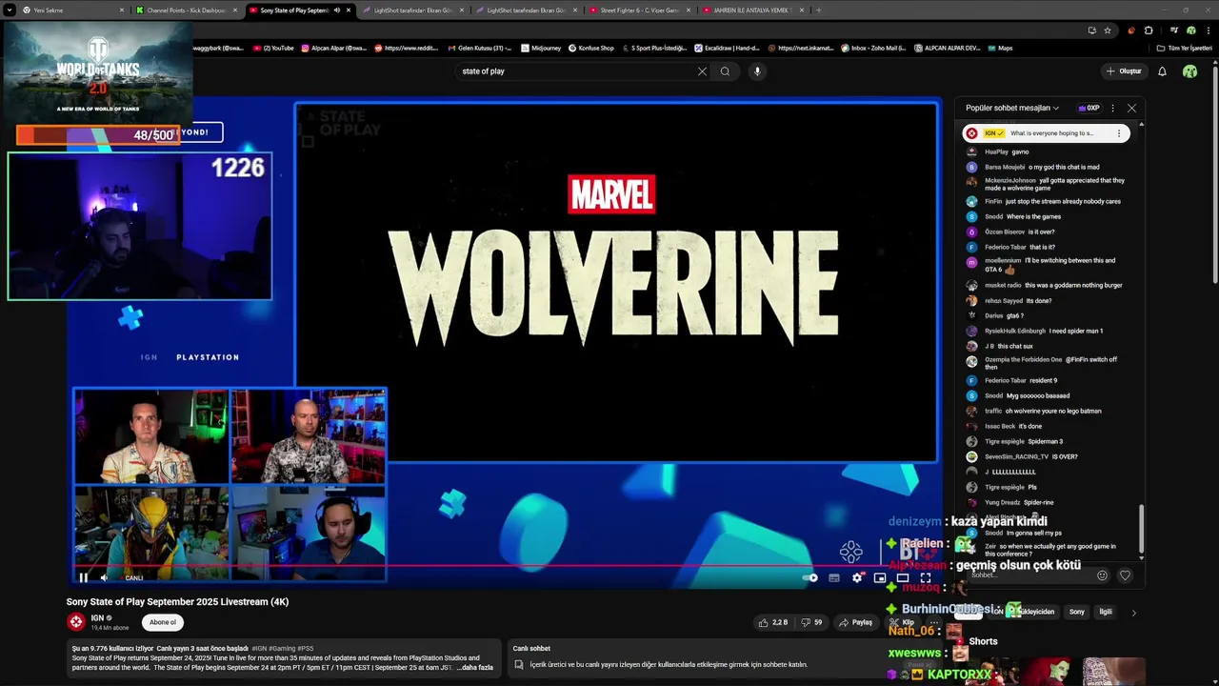Toggle subtitles button in the player
Viewport: 1219px width, 686px height.
(834, 577)
